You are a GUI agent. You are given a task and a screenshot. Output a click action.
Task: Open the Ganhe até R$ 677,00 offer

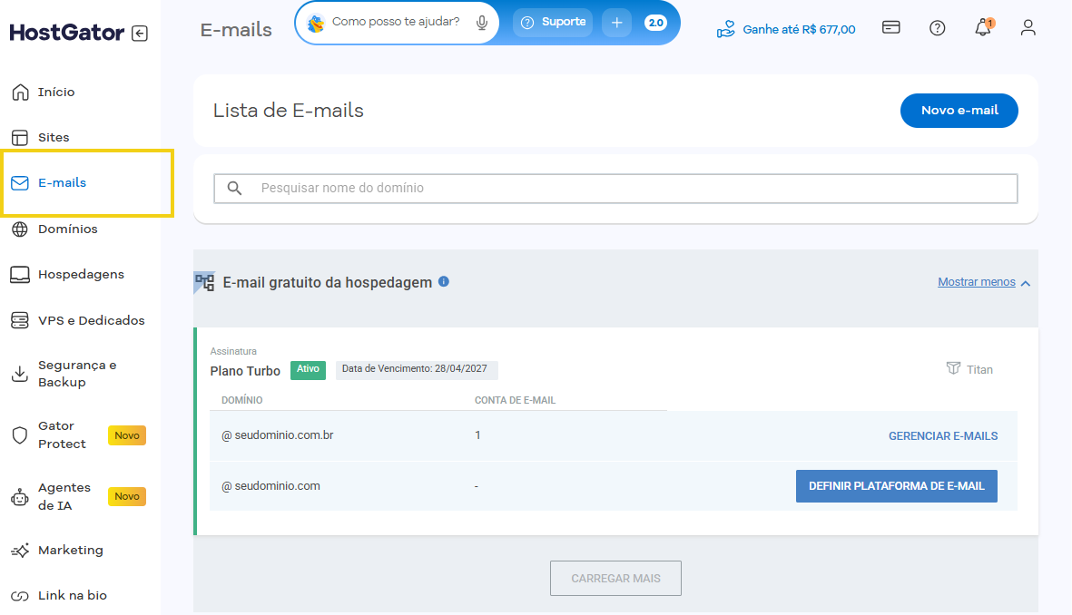[786, 29]
